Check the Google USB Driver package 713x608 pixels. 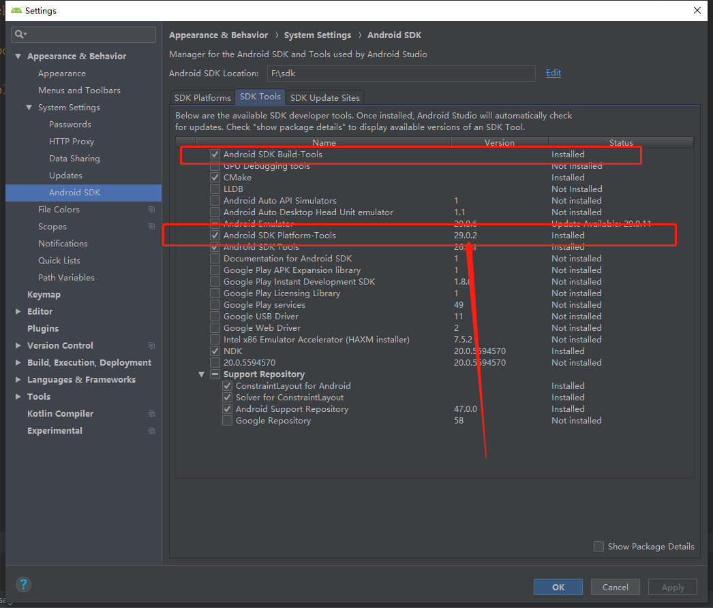click(x=214, y=316)
